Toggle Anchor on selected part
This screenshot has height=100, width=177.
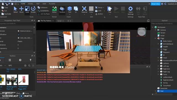[x=99, y=14]
